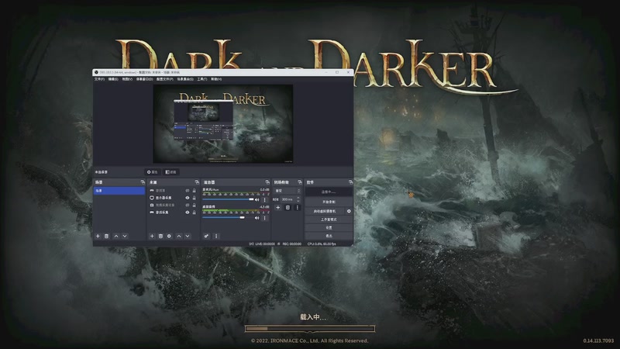Screen dimensions: 620x349
Task: Click the 滤镜 Filters button above docks
Action: click(170, 172)
